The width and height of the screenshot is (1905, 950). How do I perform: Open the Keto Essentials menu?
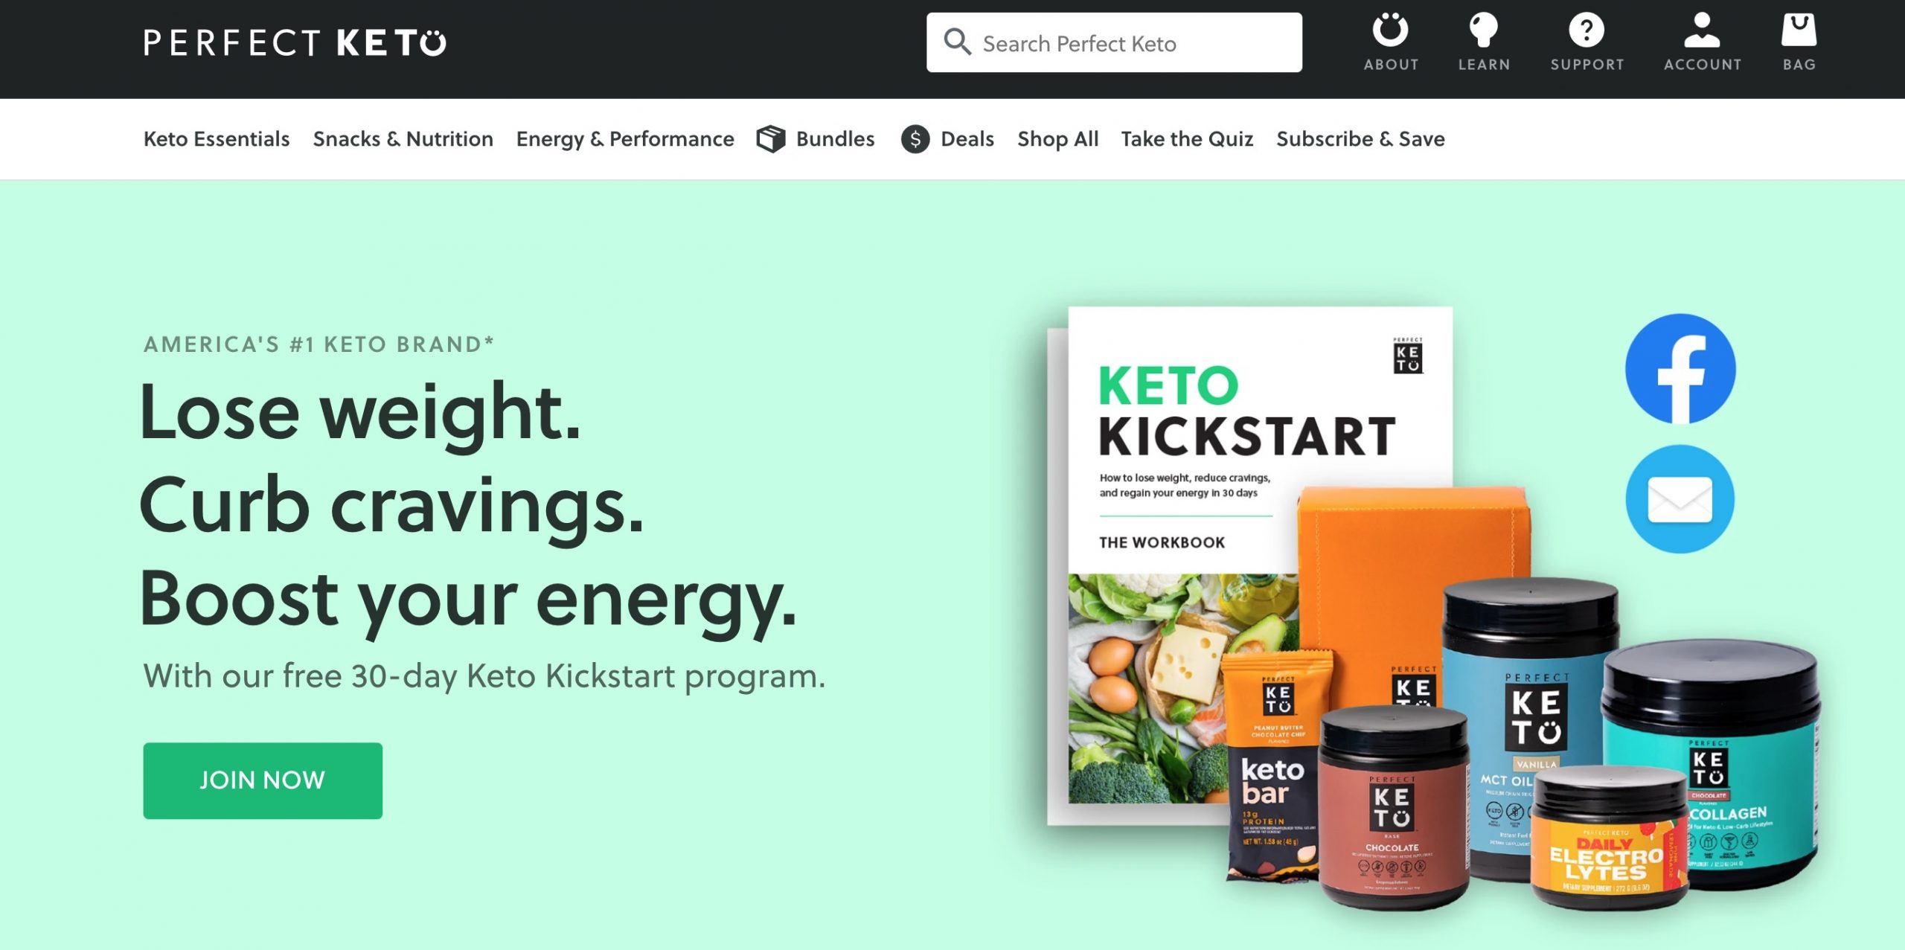point(217,139)
